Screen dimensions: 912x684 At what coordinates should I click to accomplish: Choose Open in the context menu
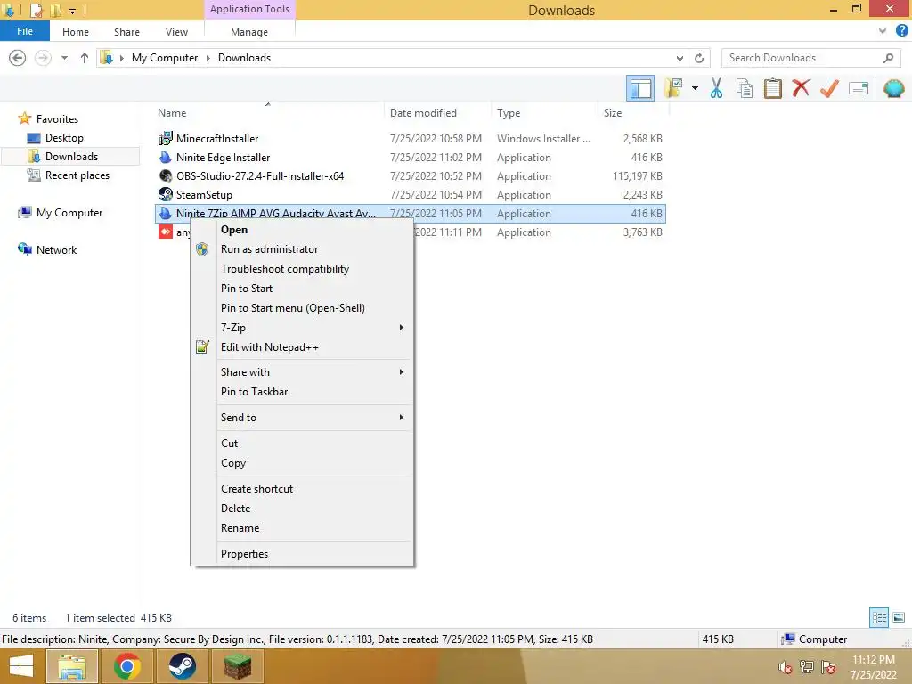302,230
